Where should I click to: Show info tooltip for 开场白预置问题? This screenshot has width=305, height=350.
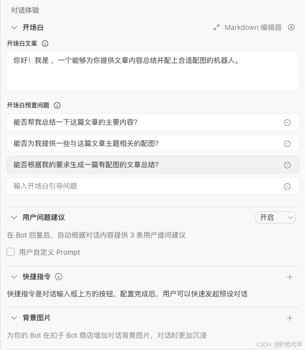click(57, 105)
